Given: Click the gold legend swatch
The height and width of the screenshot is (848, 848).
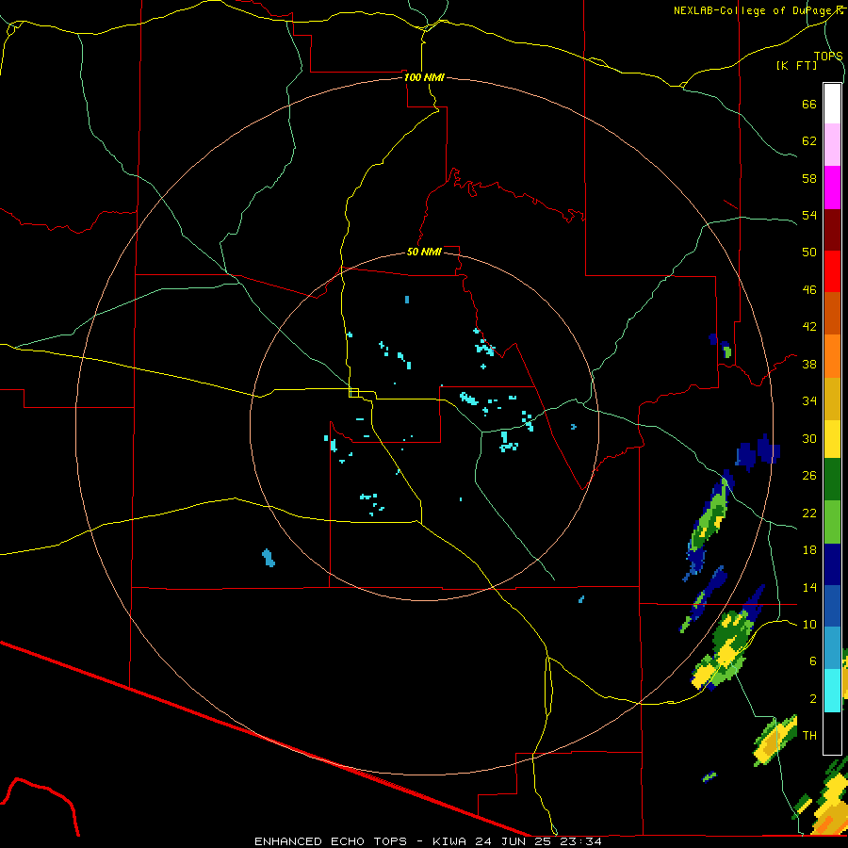Looking at the screenshot, I should point(832,399).
